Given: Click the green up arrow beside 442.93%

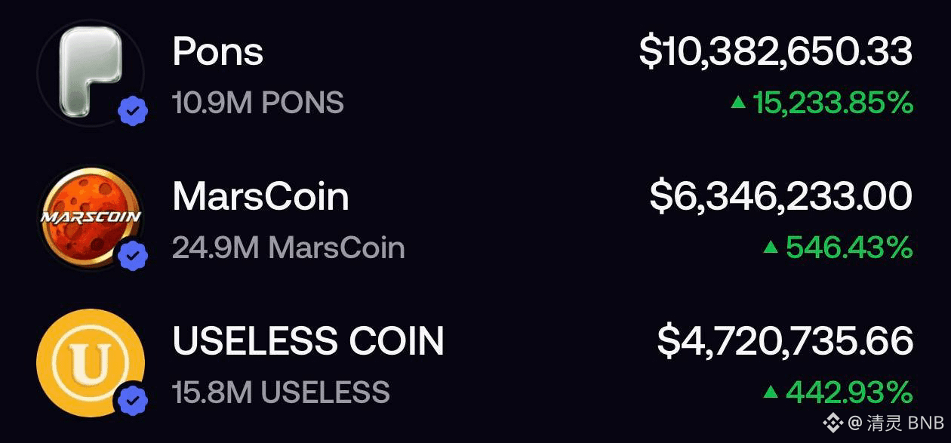Looking at the screenshot, I should pos(770,392).
